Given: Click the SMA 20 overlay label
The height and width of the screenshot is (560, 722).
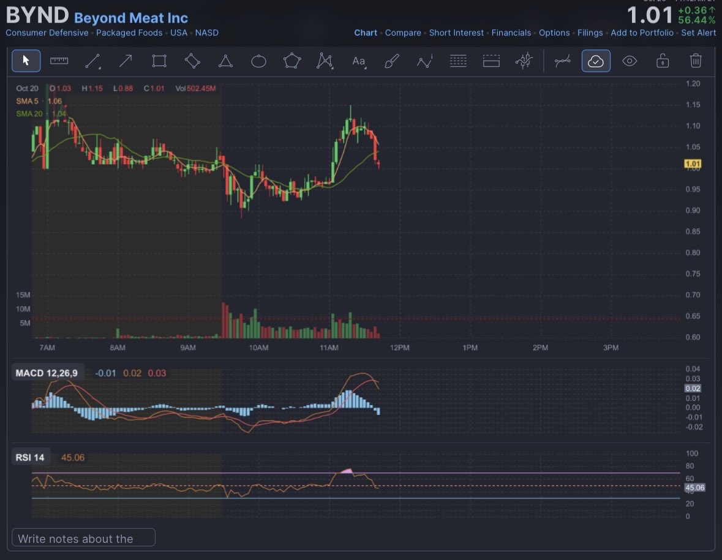Looking at the screenshot, I should (29, 114).
